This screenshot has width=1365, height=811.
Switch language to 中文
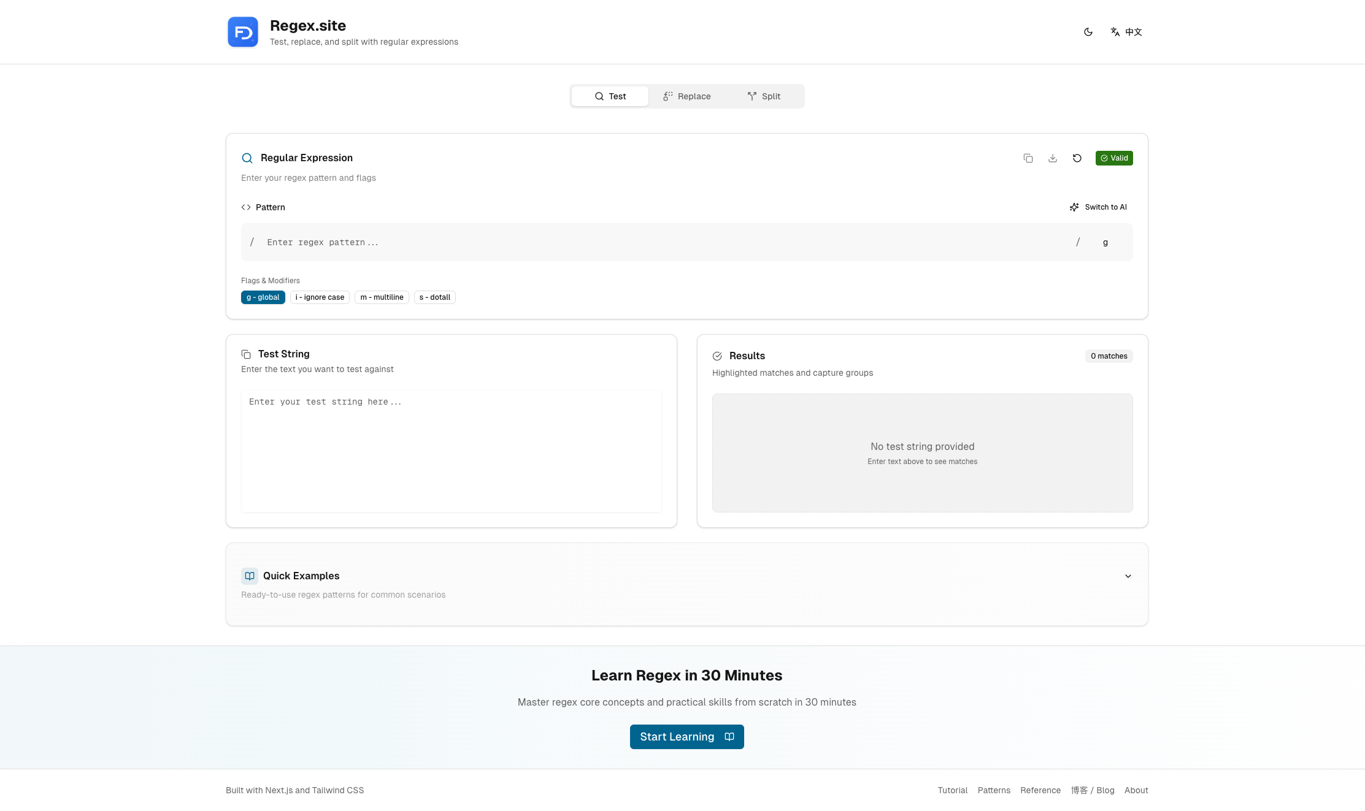click(x=1126, y=32)
